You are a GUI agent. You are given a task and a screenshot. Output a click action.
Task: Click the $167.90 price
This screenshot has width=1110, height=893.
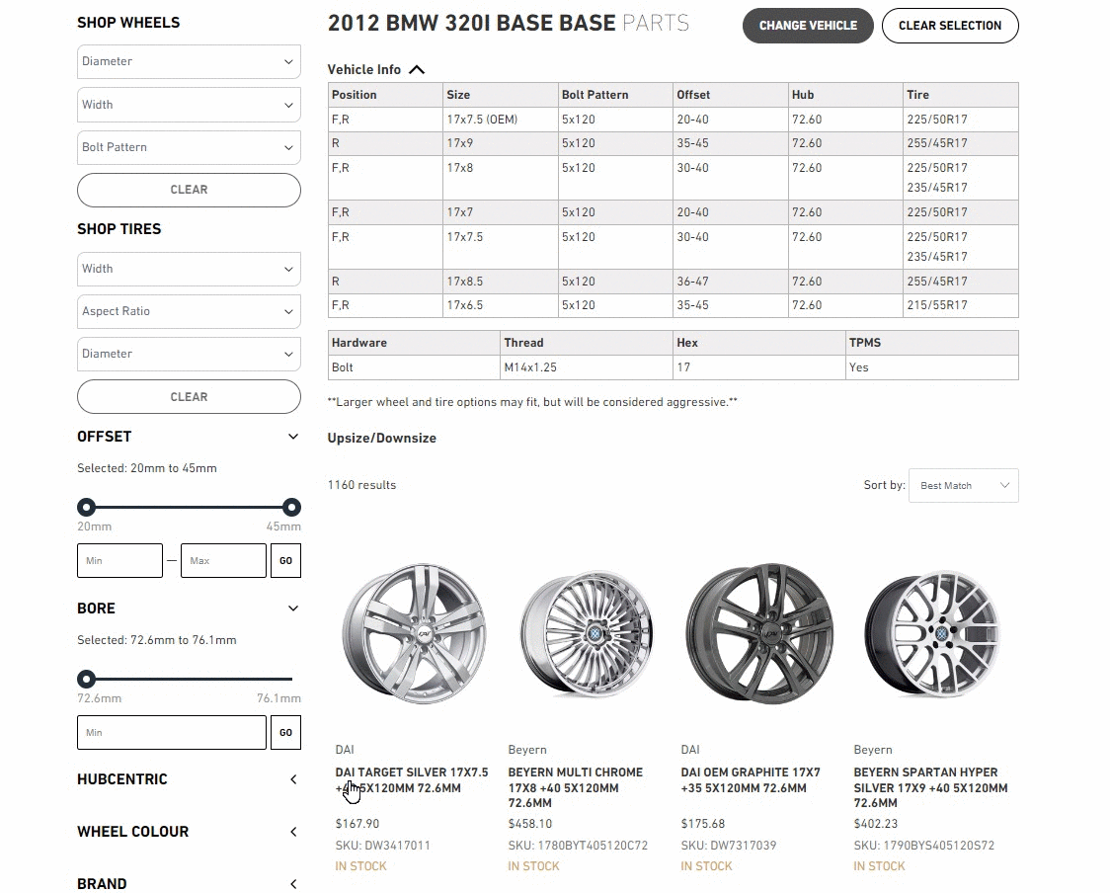[357, 824]
